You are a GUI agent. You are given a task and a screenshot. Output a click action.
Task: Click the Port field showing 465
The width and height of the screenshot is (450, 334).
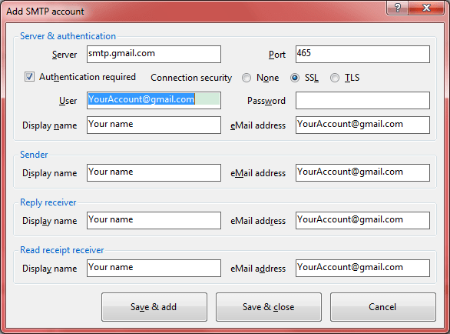362,54
